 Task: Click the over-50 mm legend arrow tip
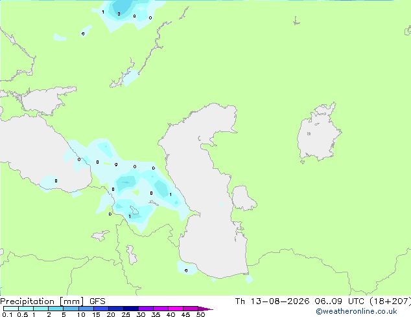click(x=205, y=309)
